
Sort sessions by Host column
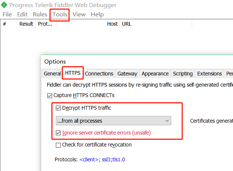(88, 24)
